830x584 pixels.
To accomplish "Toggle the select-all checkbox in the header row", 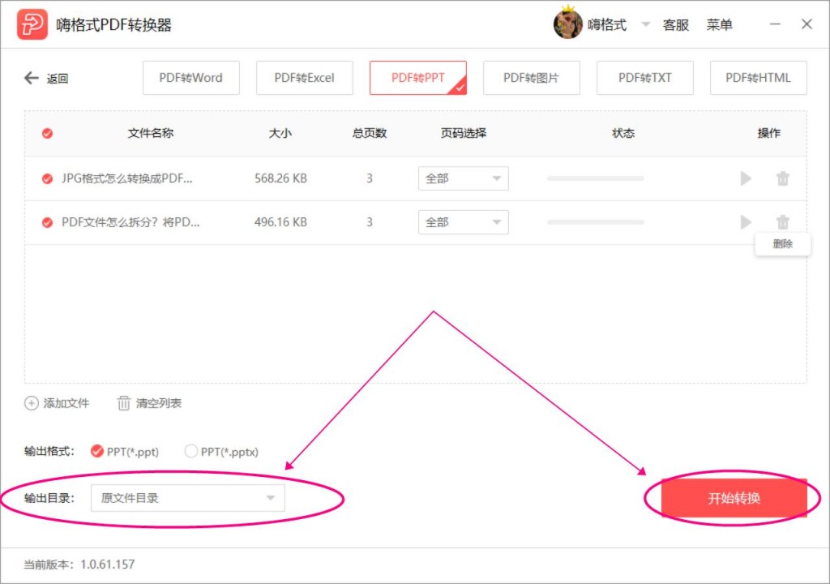I will coord(47,134).
